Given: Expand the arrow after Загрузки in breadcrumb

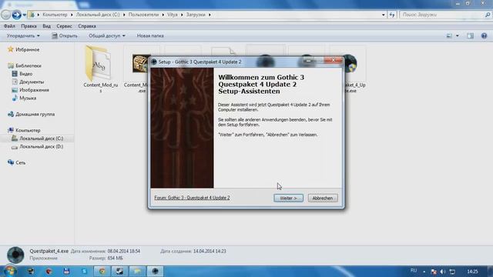Looking at the screenshot, I should (x=210, y=15).
